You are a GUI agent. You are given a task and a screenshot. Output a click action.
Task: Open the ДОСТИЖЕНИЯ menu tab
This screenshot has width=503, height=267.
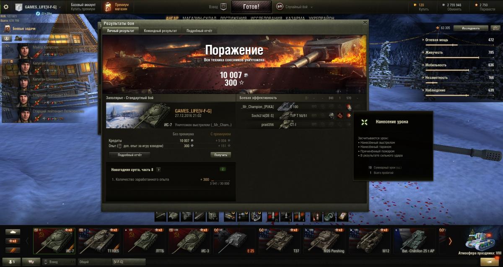pyautogui.click(x=233, y=18)
